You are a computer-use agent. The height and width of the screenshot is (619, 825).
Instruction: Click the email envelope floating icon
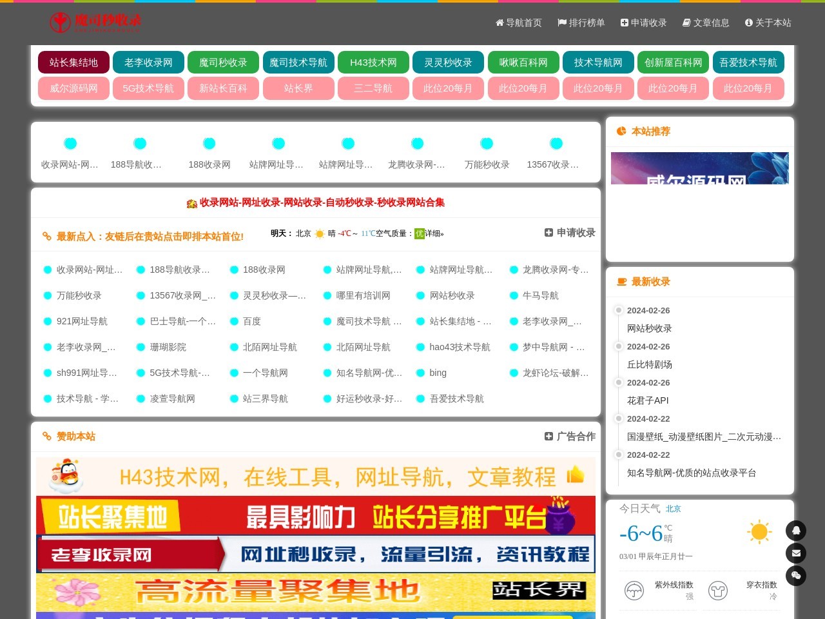pos(796,553)
